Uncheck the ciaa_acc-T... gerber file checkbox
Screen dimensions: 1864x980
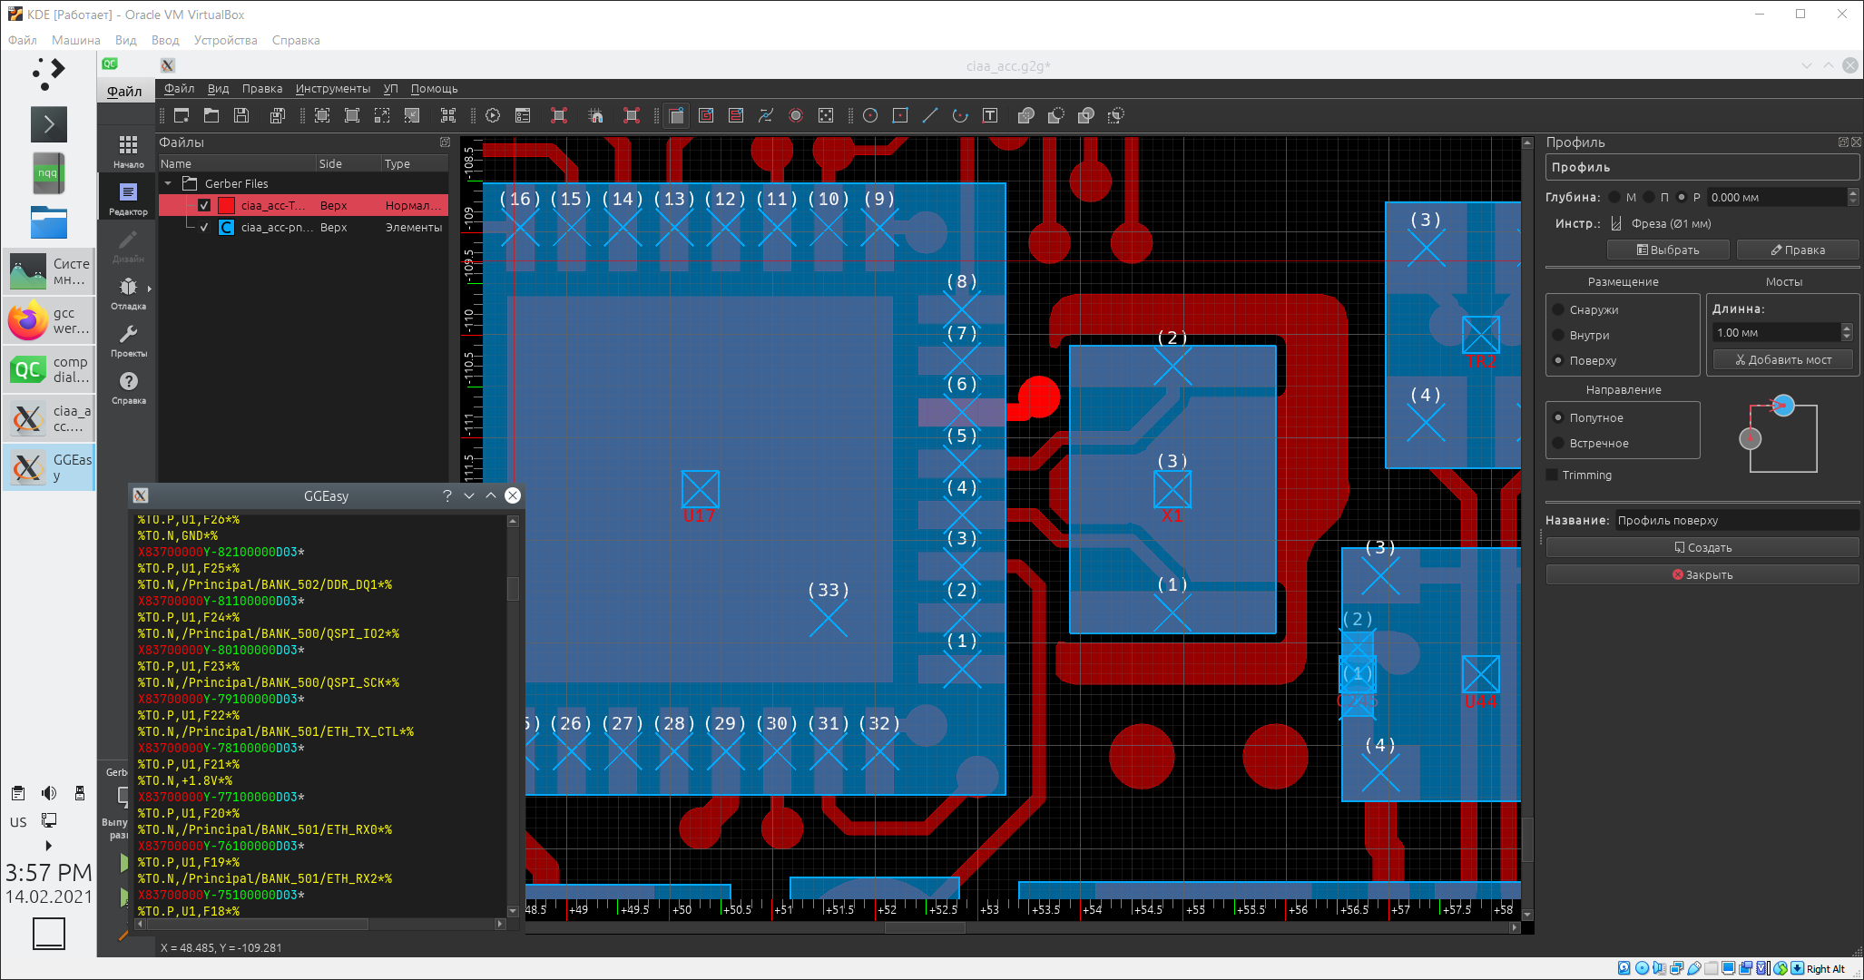[x=204, y=205]
